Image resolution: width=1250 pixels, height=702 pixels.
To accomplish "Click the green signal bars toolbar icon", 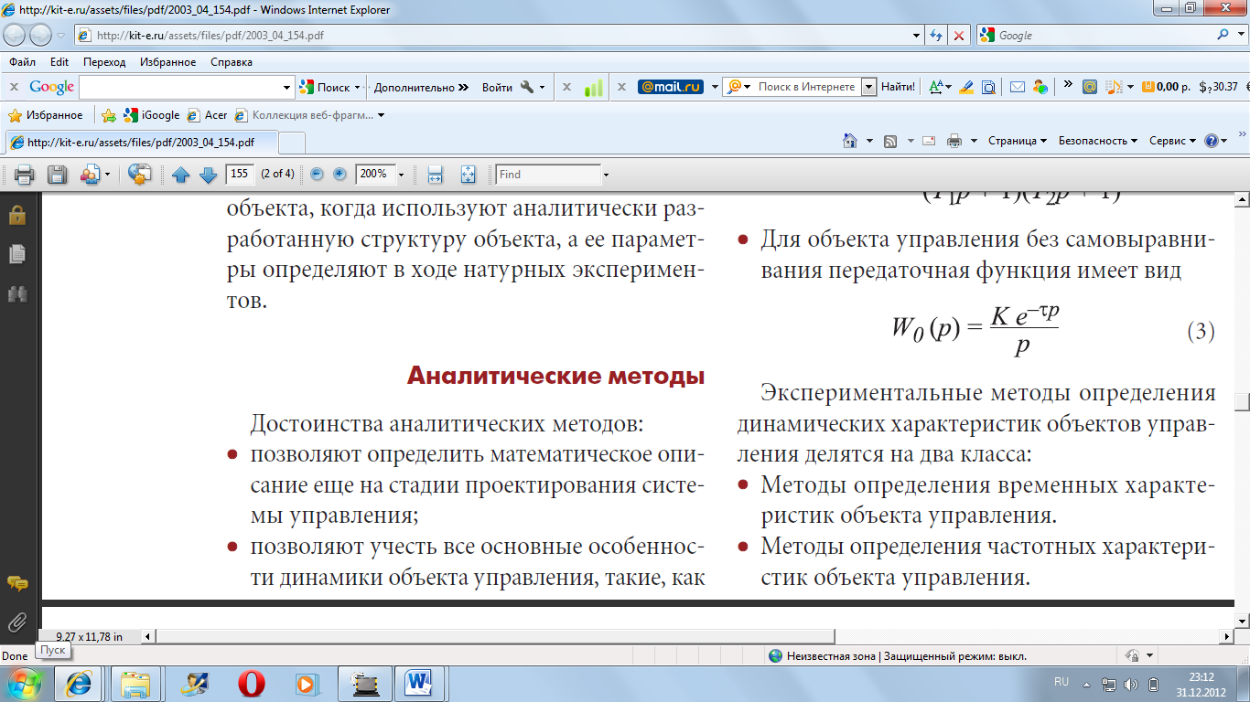I will 594,87.
